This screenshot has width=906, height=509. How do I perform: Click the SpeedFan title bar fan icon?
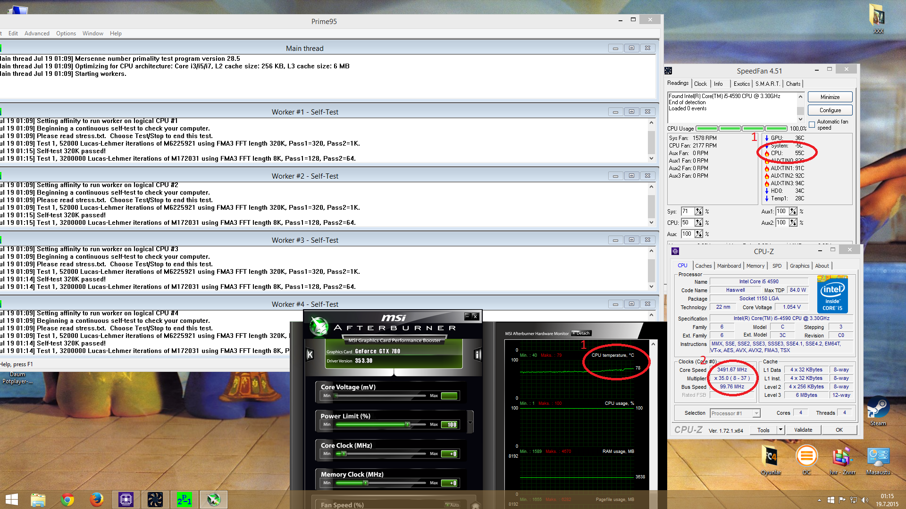click(x=668, y=71)
